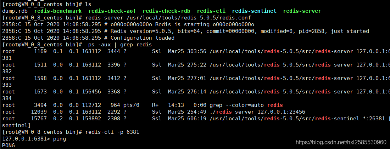
Task: Click the dump.rdb file name
Action: pyautogui.click(x=15, y=11)
